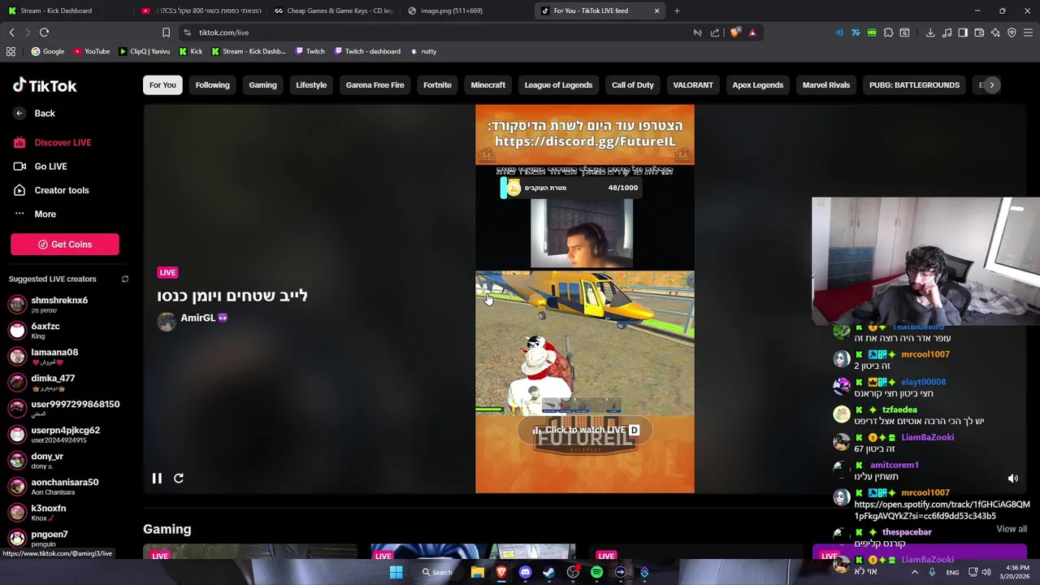1040x585 pixels.
Task: Click to watch LIVE button
Action: tap(585, 430)
